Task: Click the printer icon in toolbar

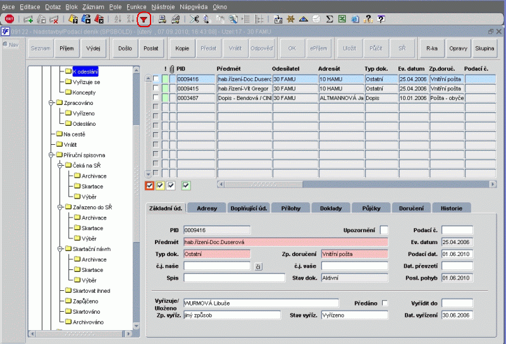Action: pyautogui.click(x=162, y=20)
